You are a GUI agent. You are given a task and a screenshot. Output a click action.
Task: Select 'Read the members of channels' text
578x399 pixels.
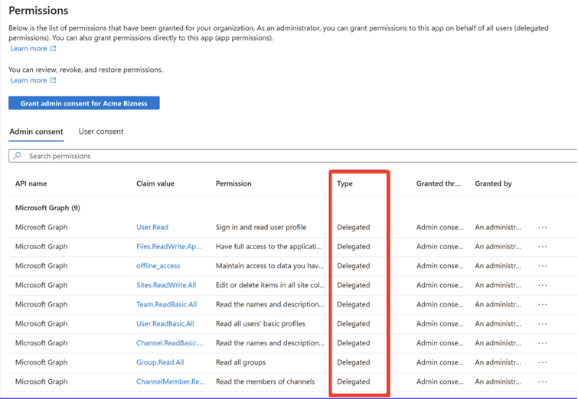pyautogui.click(x=265, y=381)
